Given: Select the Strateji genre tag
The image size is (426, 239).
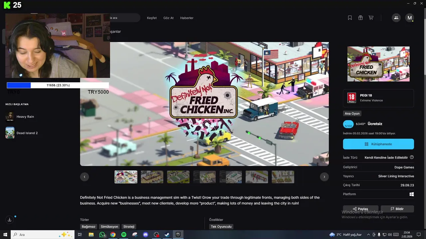Looking at the screenshot, I should pos(129,227).
